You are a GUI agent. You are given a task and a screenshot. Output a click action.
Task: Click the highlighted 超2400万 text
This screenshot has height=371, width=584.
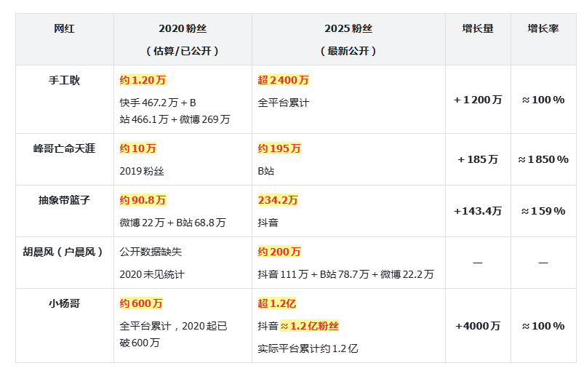click(284, 80)
